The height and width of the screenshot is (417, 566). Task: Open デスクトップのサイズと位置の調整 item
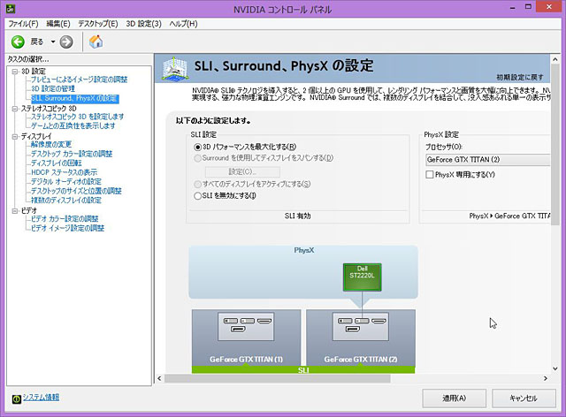(76, 191)
